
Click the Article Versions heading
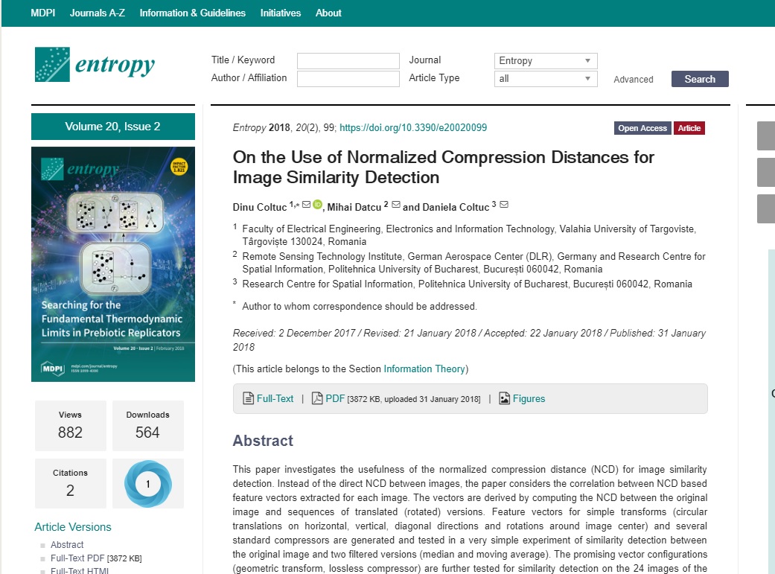(73, 527)
